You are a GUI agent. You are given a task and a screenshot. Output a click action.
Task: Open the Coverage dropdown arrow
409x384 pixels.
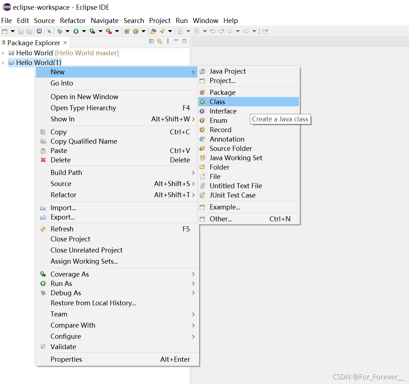[100, 31]
